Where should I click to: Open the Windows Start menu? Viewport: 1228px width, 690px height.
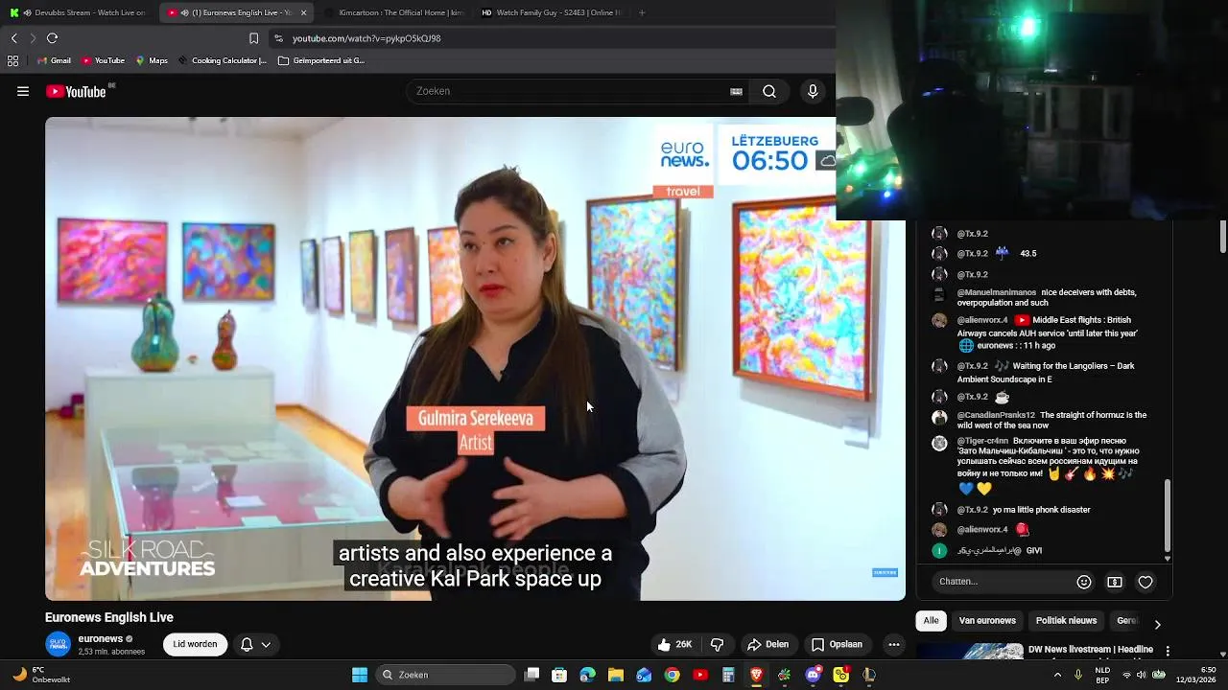coord(360,675)
